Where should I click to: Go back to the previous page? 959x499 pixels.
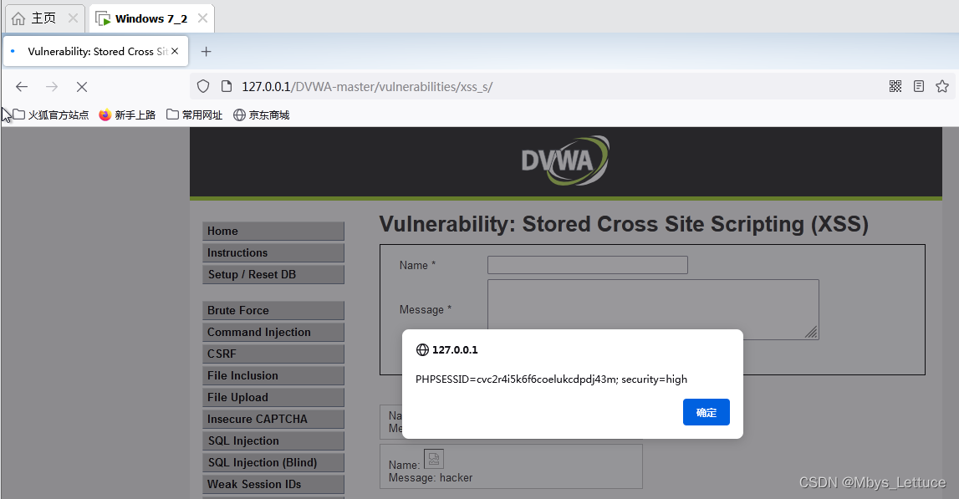22,87
